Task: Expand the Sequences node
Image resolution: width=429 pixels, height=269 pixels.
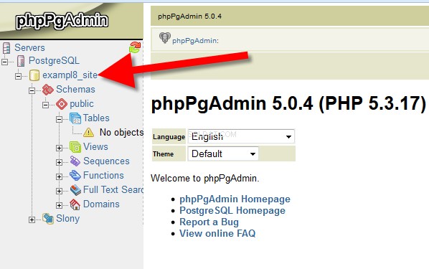Action: tap(59, 162)
